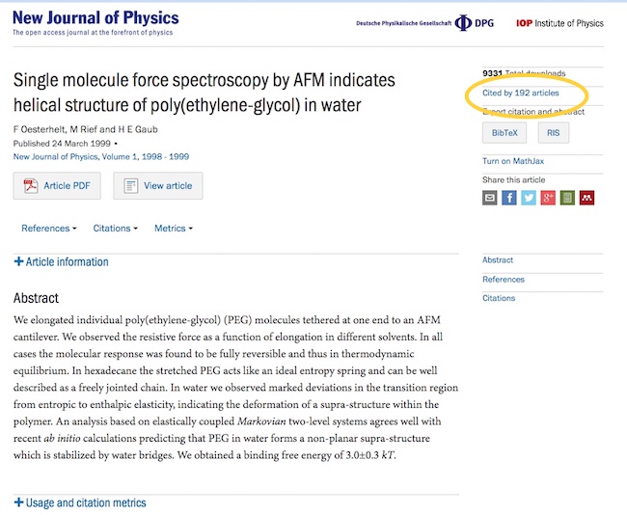The width and height of the screenshot is (627, 515).
Task: Open Cited by 192 articles link
Action: pyautogui.click(x=520, y=94)
